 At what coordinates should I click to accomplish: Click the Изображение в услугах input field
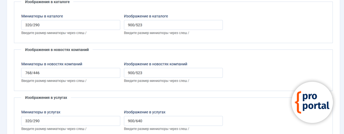(x=173, y=121)
